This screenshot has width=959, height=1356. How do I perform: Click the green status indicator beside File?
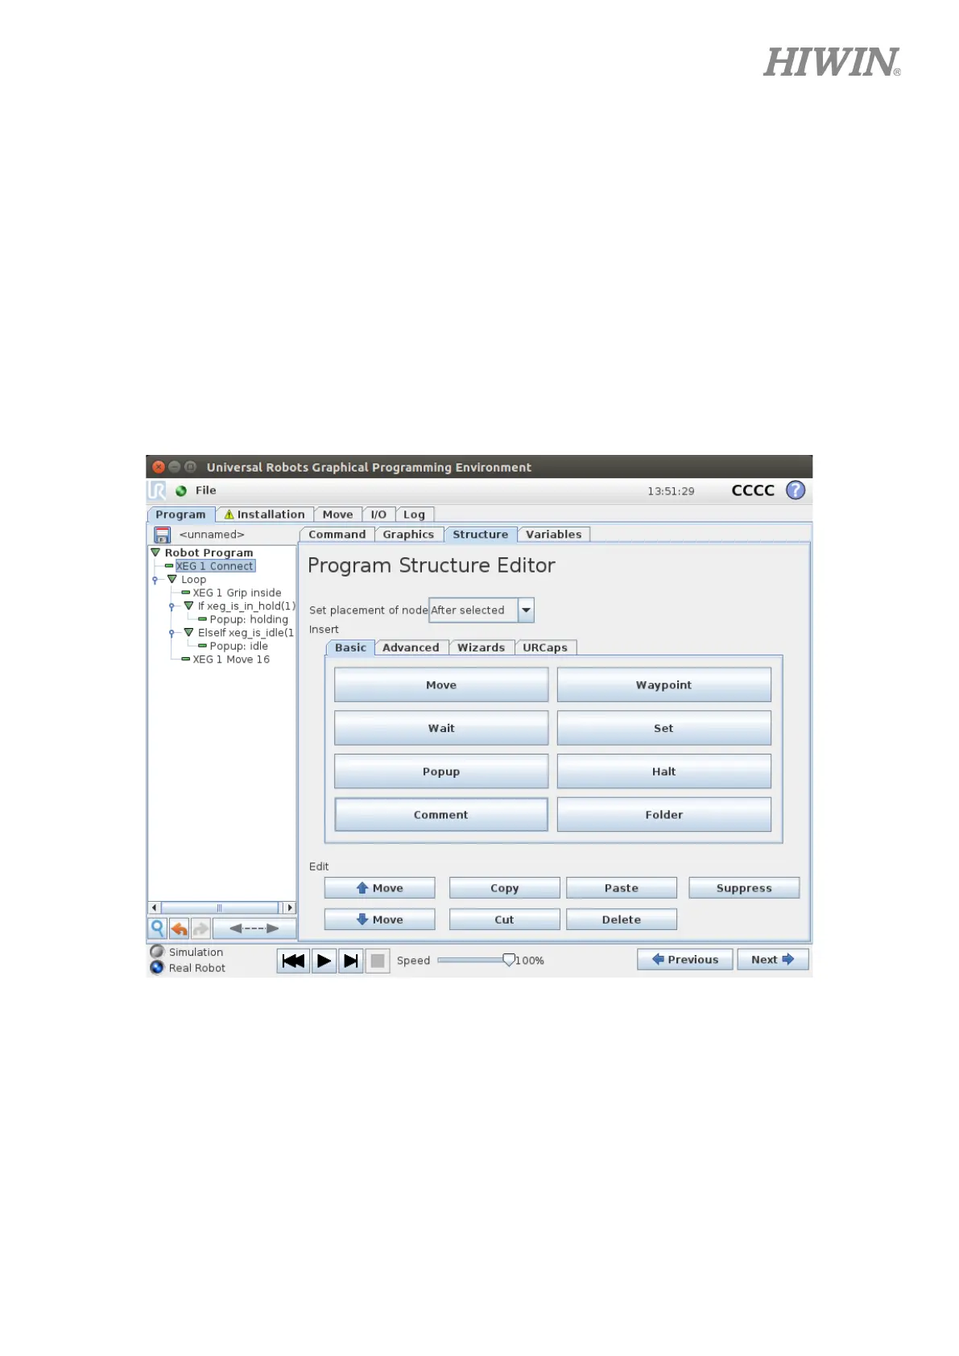point(181,491)
